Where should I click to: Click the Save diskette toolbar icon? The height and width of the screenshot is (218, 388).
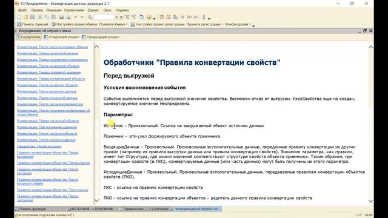pos(32,17)
